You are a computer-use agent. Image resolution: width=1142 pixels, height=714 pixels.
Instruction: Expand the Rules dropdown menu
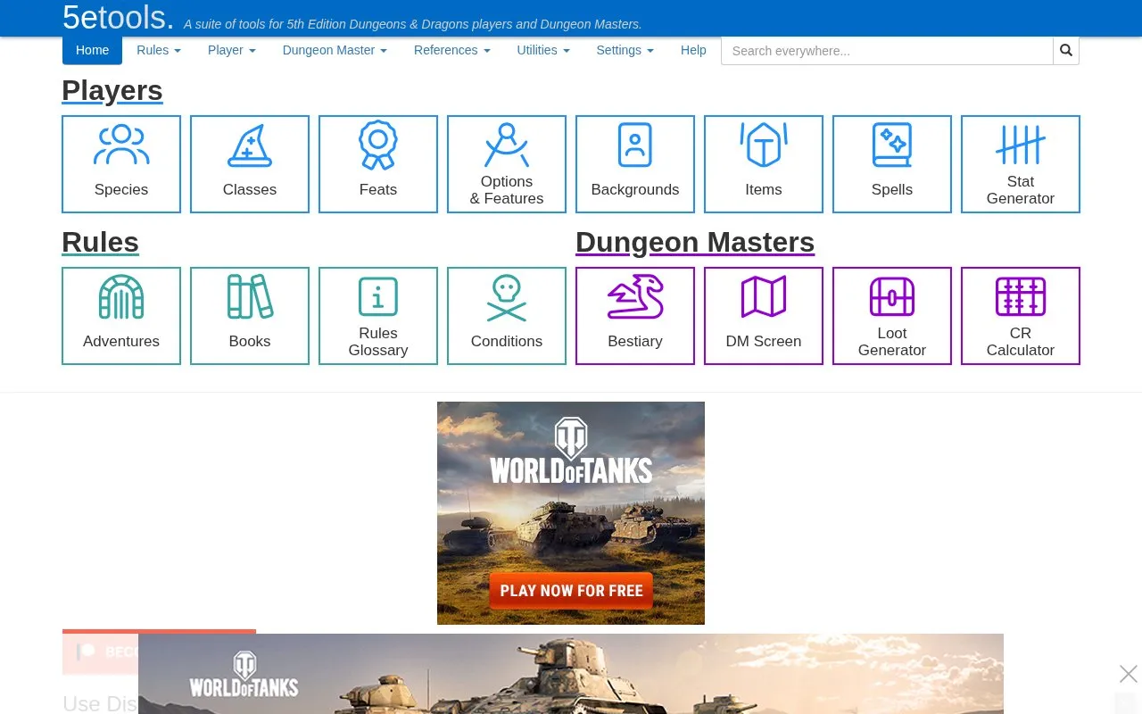[x=159, y=51]
